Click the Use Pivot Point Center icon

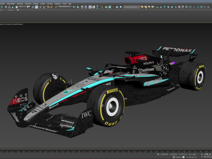coord(29,7)
